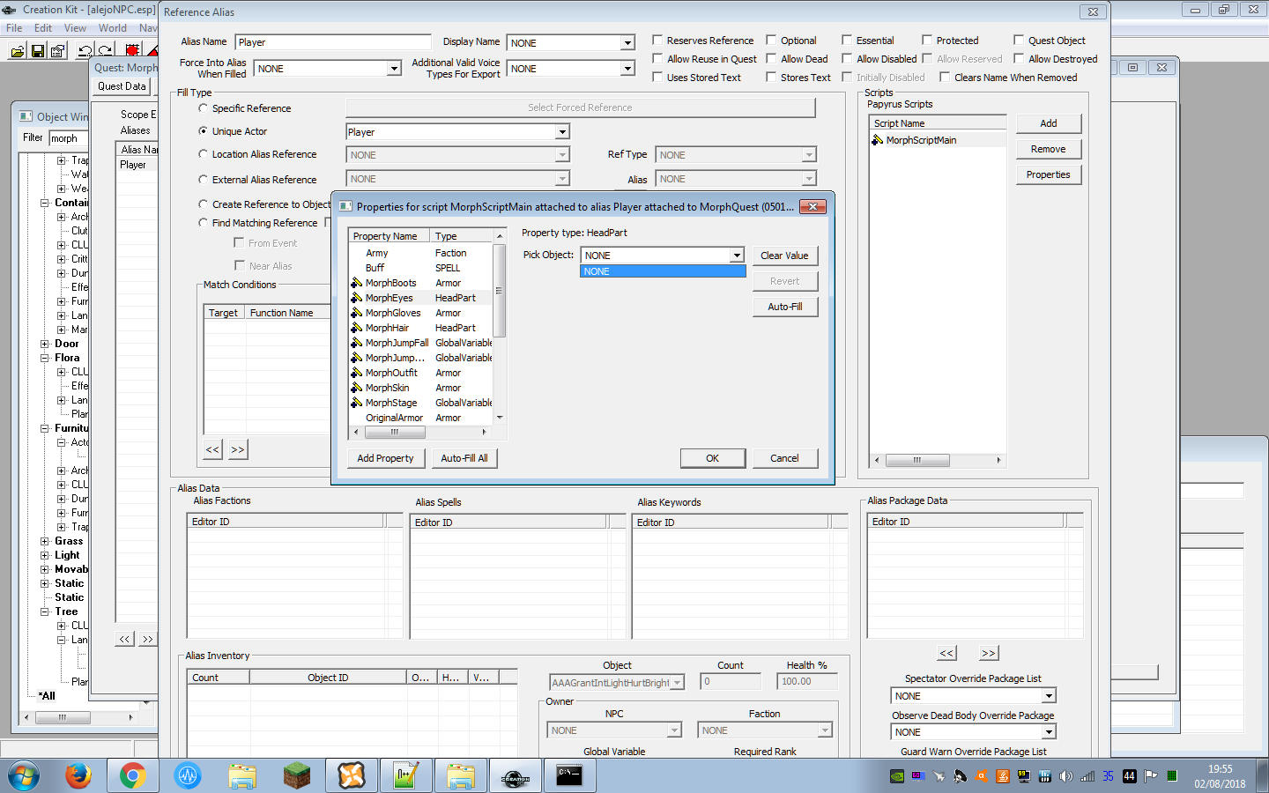1269x793 pixels.
Task: Open Action Center flag tray icon
Action: (1151, 776)
